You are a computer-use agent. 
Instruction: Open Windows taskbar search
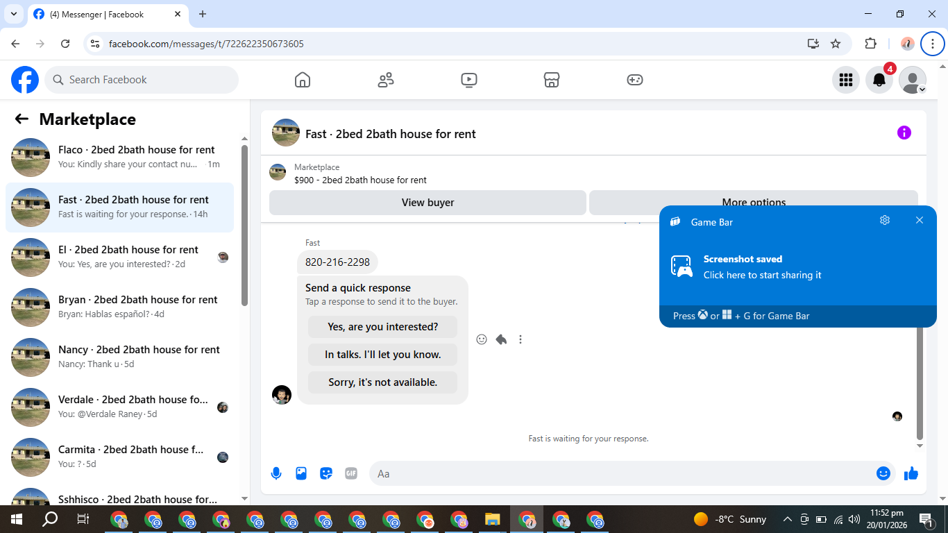point(50,519)
